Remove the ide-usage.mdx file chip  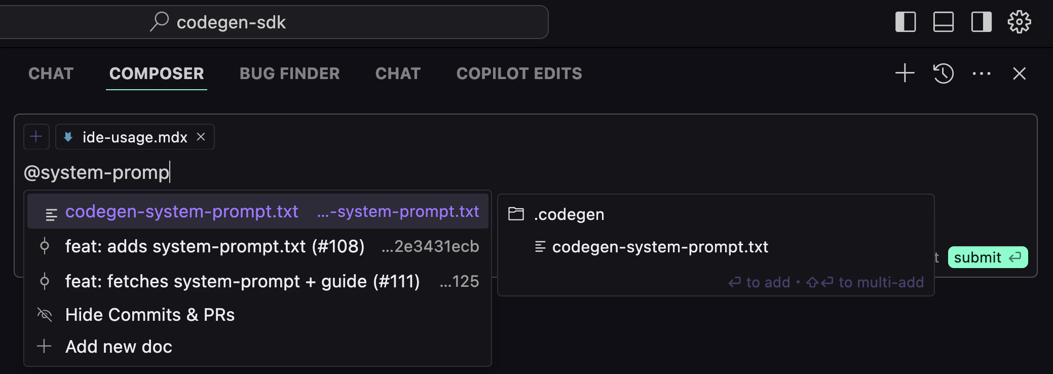pyautogui.click(x=201, y=137)
